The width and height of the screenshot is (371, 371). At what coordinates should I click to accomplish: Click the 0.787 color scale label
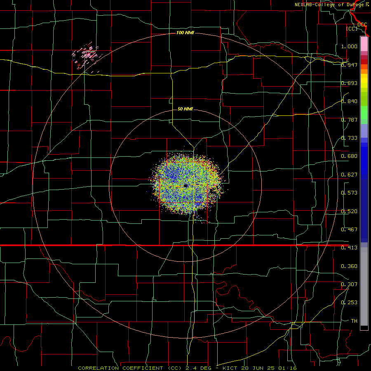tap(349, 120)
